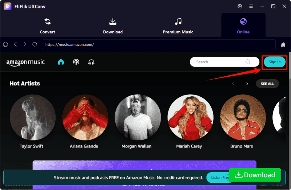291x190 pixels.
Task: Go back using the back arrow
Action: tap(15, 44)
